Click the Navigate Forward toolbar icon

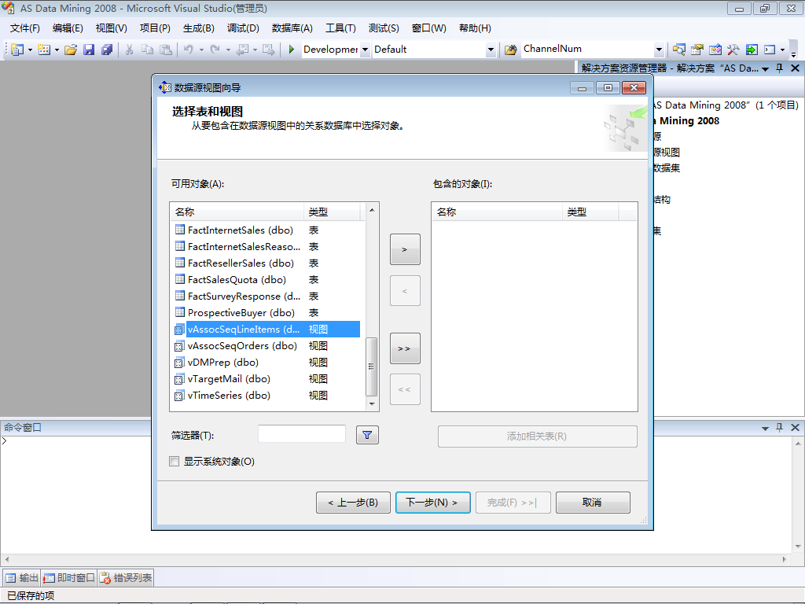click(x=268, y=50)
